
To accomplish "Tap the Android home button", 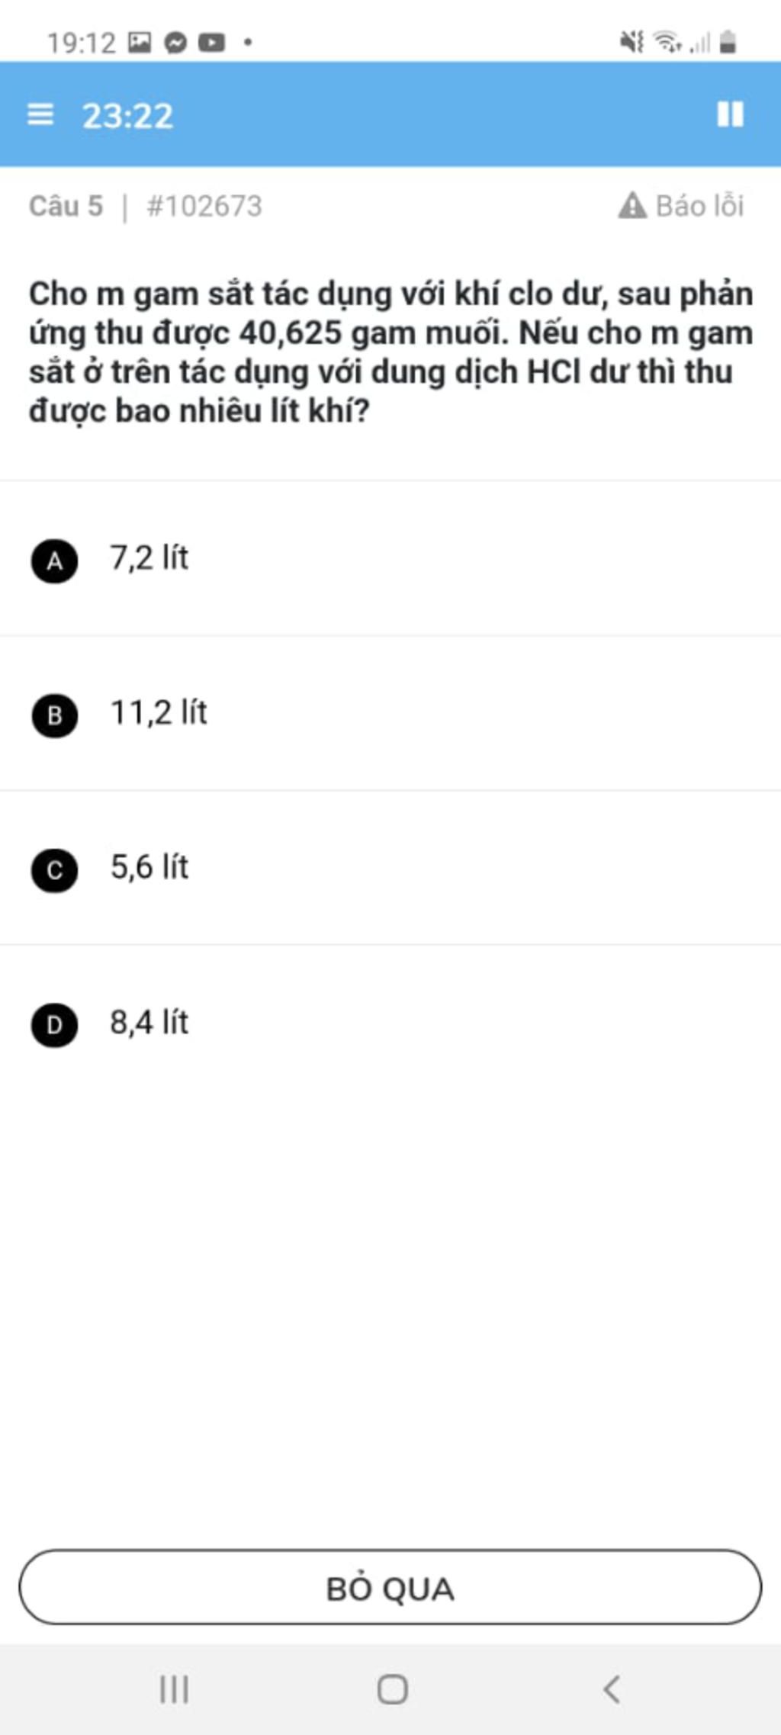I will (x=393, y=1688).
